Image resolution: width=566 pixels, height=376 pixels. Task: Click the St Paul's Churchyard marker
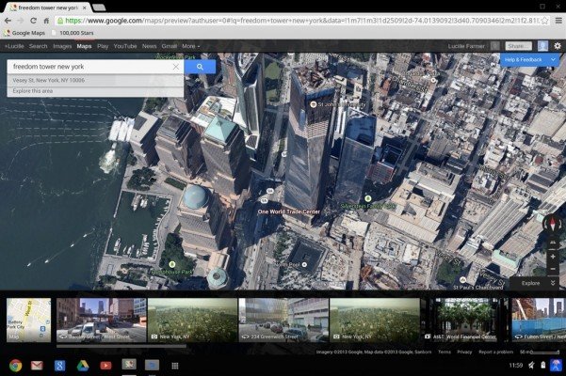point(462,279)
